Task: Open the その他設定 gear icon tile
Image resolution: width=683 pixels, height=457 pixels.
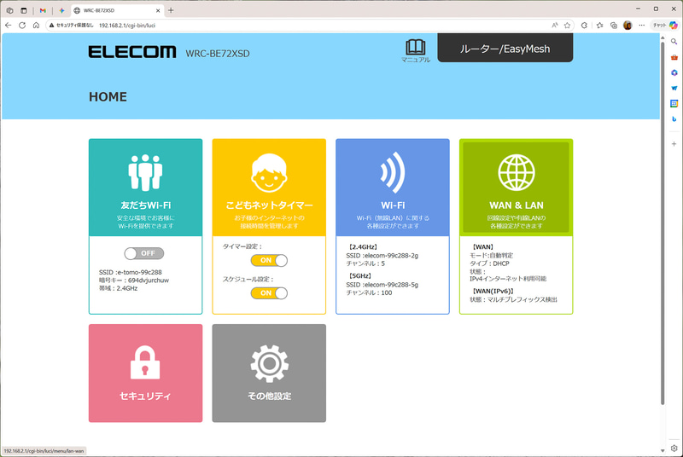Action: (x=269, y=363)
